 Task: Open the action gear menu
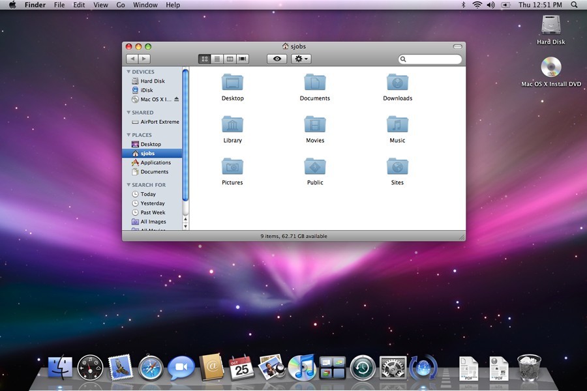[x=299, y=59]
